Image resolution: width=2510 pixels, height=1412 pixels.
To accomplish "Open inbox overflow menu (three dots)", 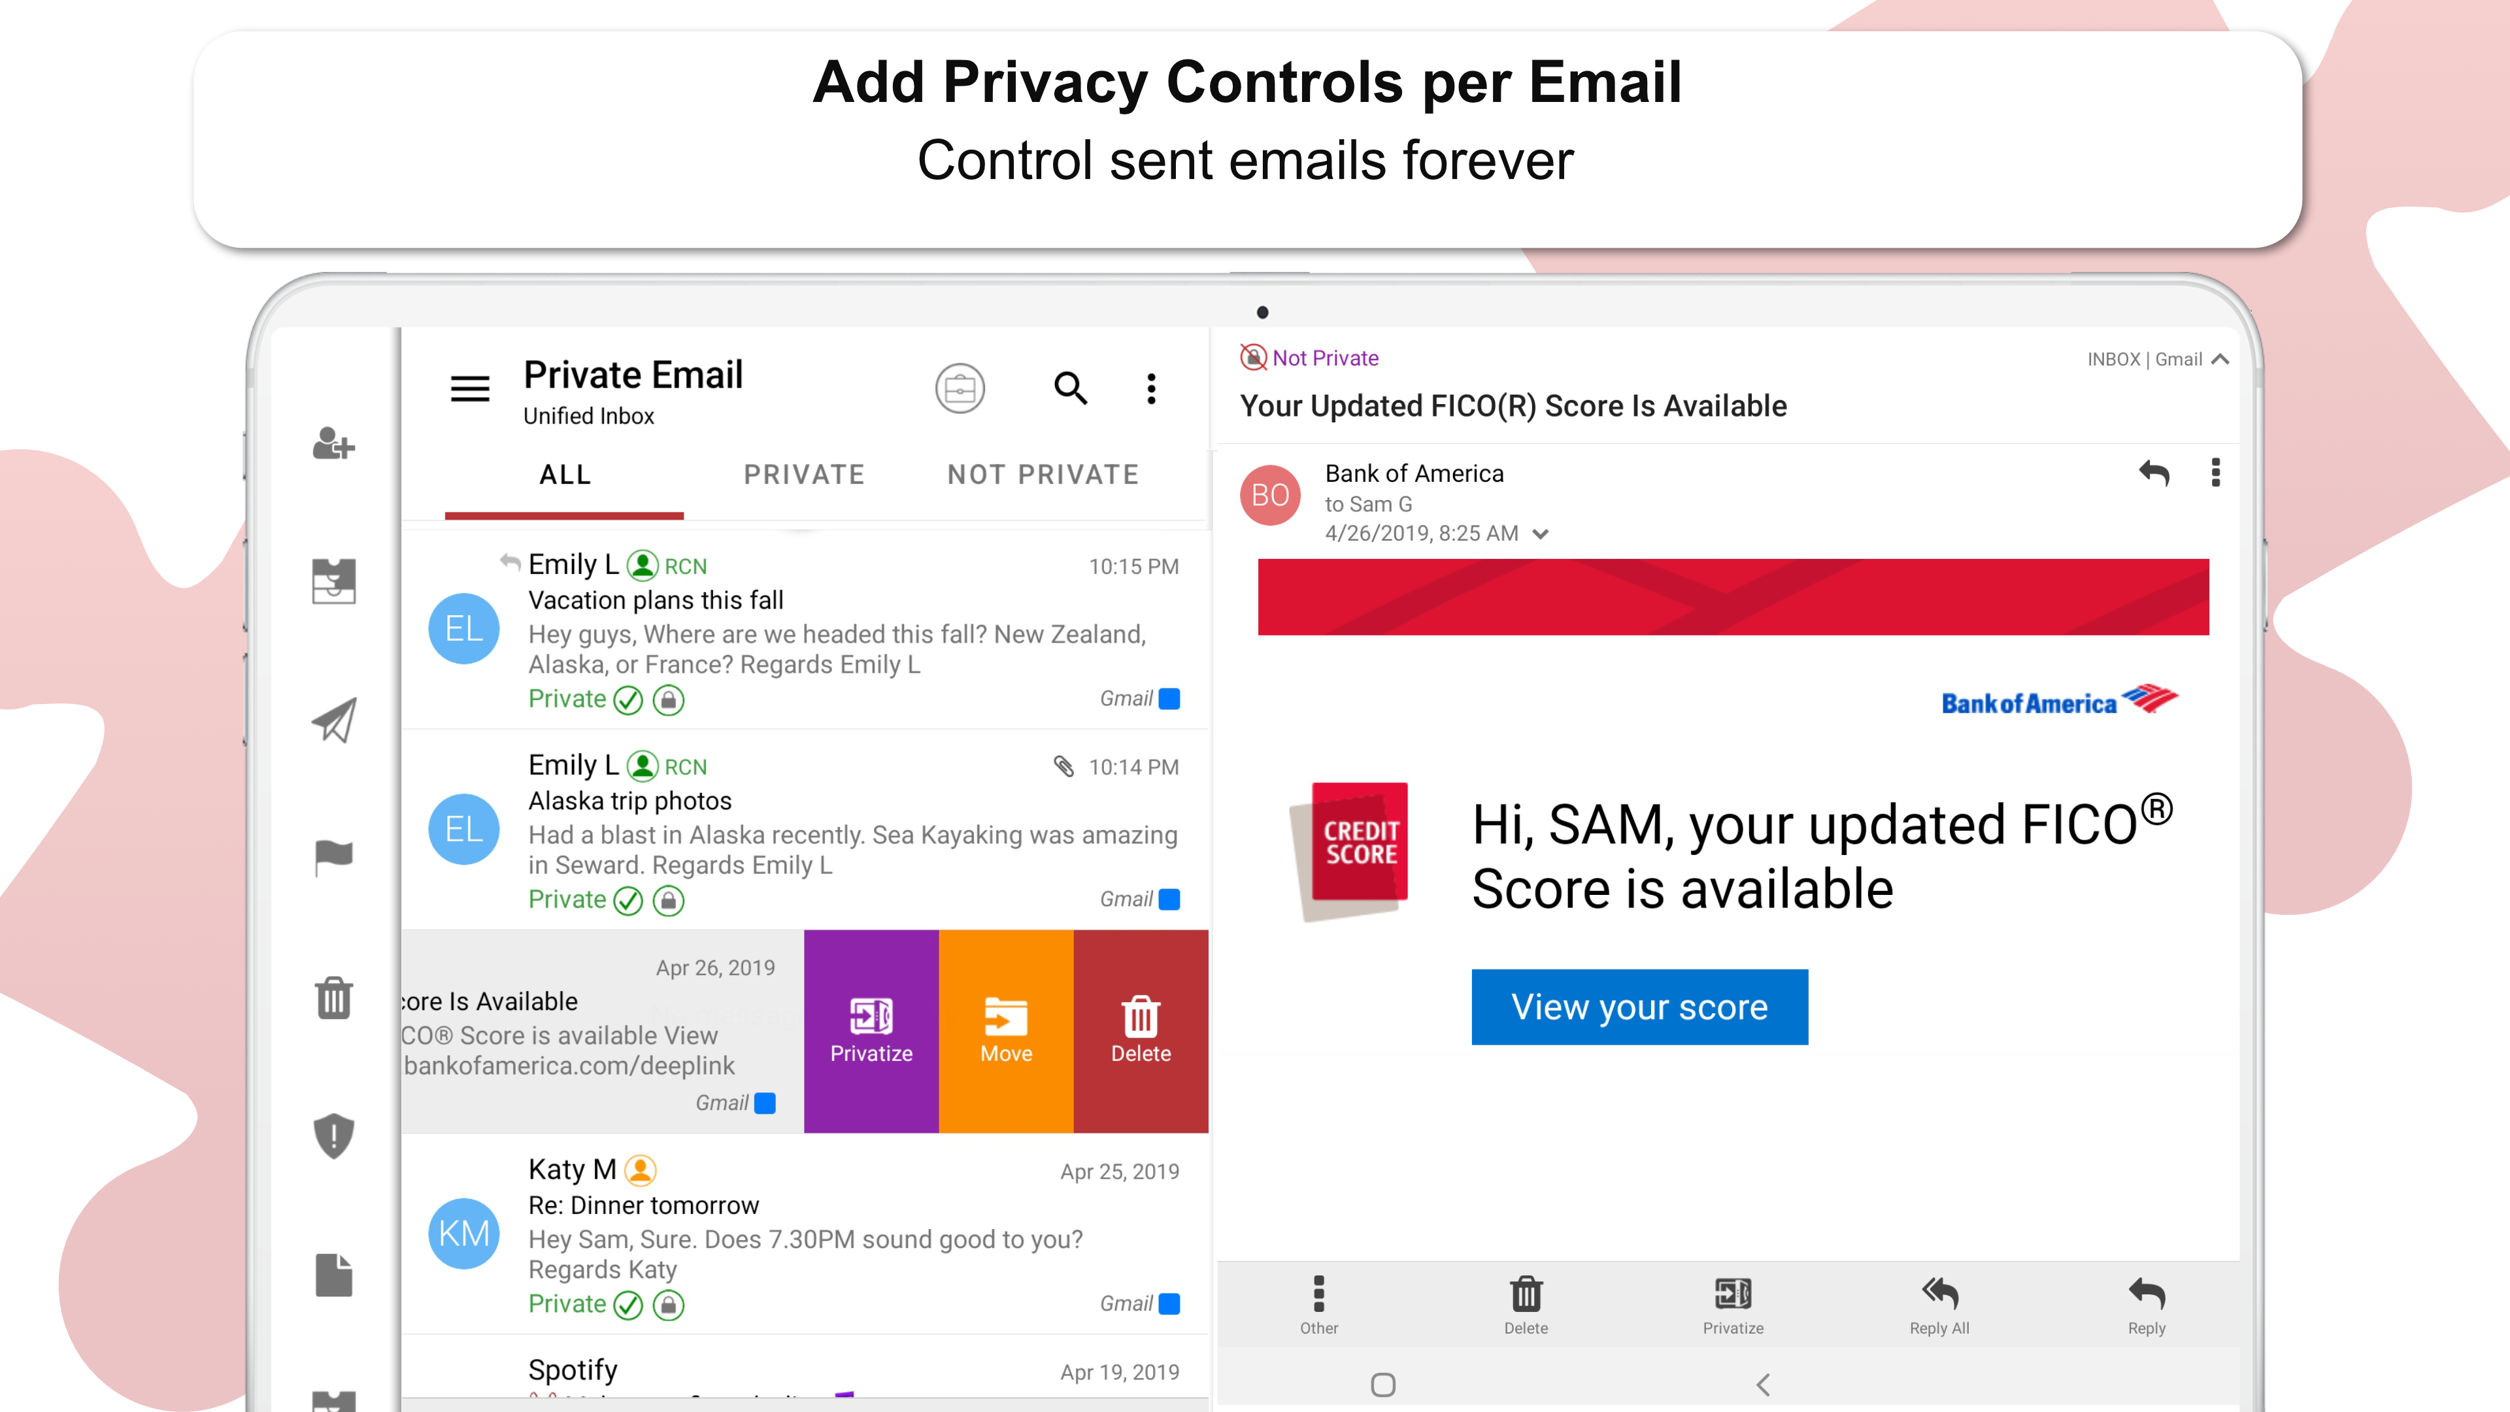I will coord(1152,389).
